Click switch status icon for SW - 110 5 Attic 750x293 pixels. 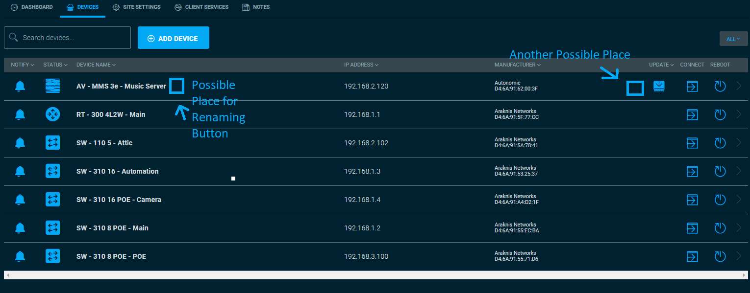click(x=52, y=143)
